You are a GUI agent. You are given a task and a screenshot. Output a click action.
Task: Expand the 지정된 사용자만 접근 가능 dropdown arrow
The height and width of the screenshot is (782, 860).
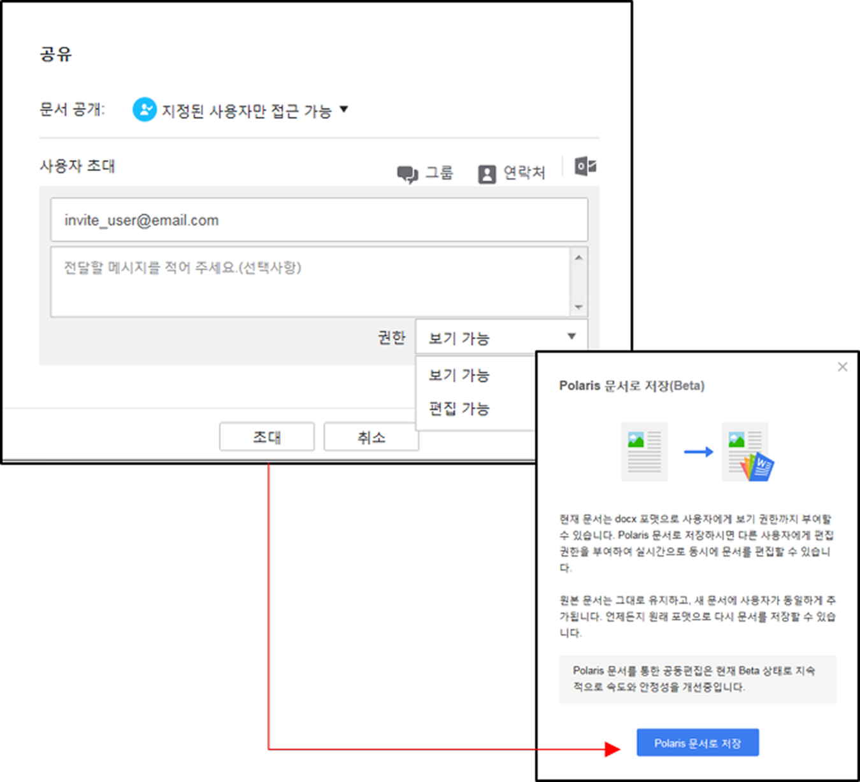[x=344, y=109]
